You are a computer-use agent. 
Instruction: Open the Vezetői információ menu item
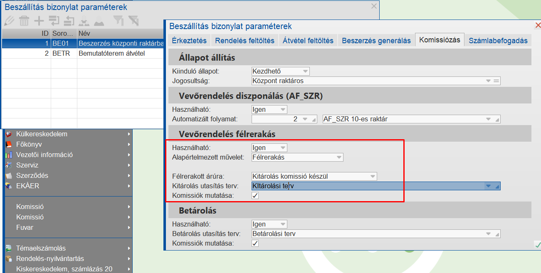(68, 155)
